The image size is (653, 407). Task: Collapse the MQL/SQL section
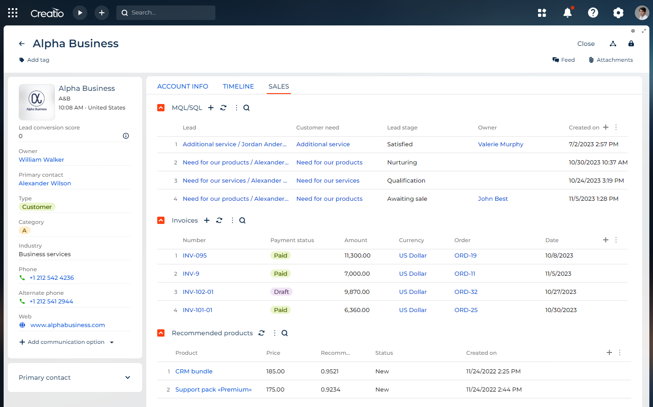161,108
